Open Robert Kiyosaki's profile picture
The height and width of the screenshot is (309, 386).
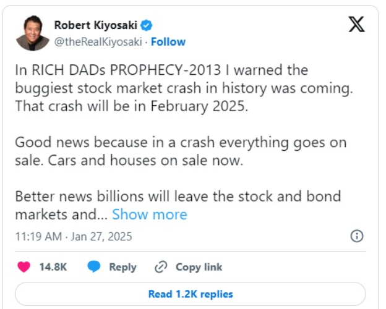click(32, 34)
